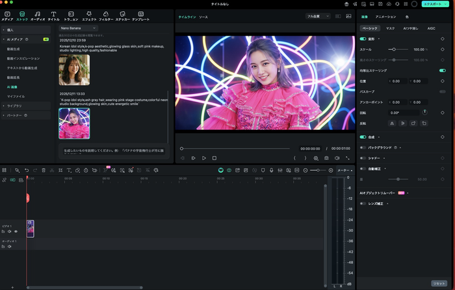Open the Nano Banana model dropdown
The image size is (455, 290).
coord(78,28)
